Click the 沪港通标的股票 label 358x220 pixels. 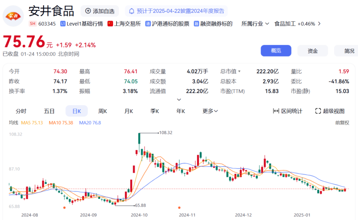pyautogui.click(x=170, y=24)
